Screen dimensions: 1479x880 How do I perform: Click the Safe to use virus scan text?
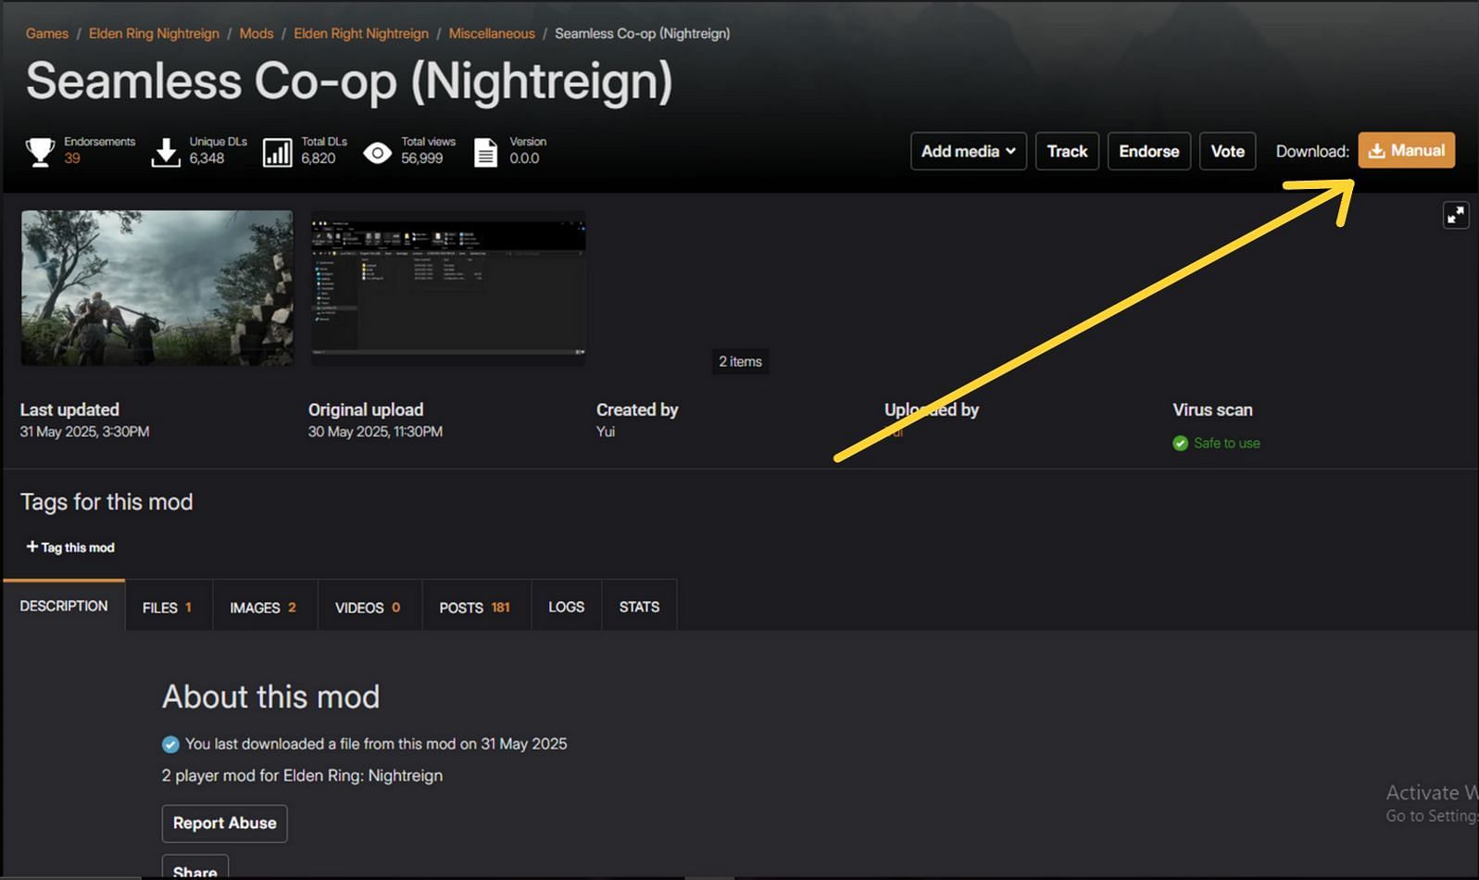(1227, 443)
